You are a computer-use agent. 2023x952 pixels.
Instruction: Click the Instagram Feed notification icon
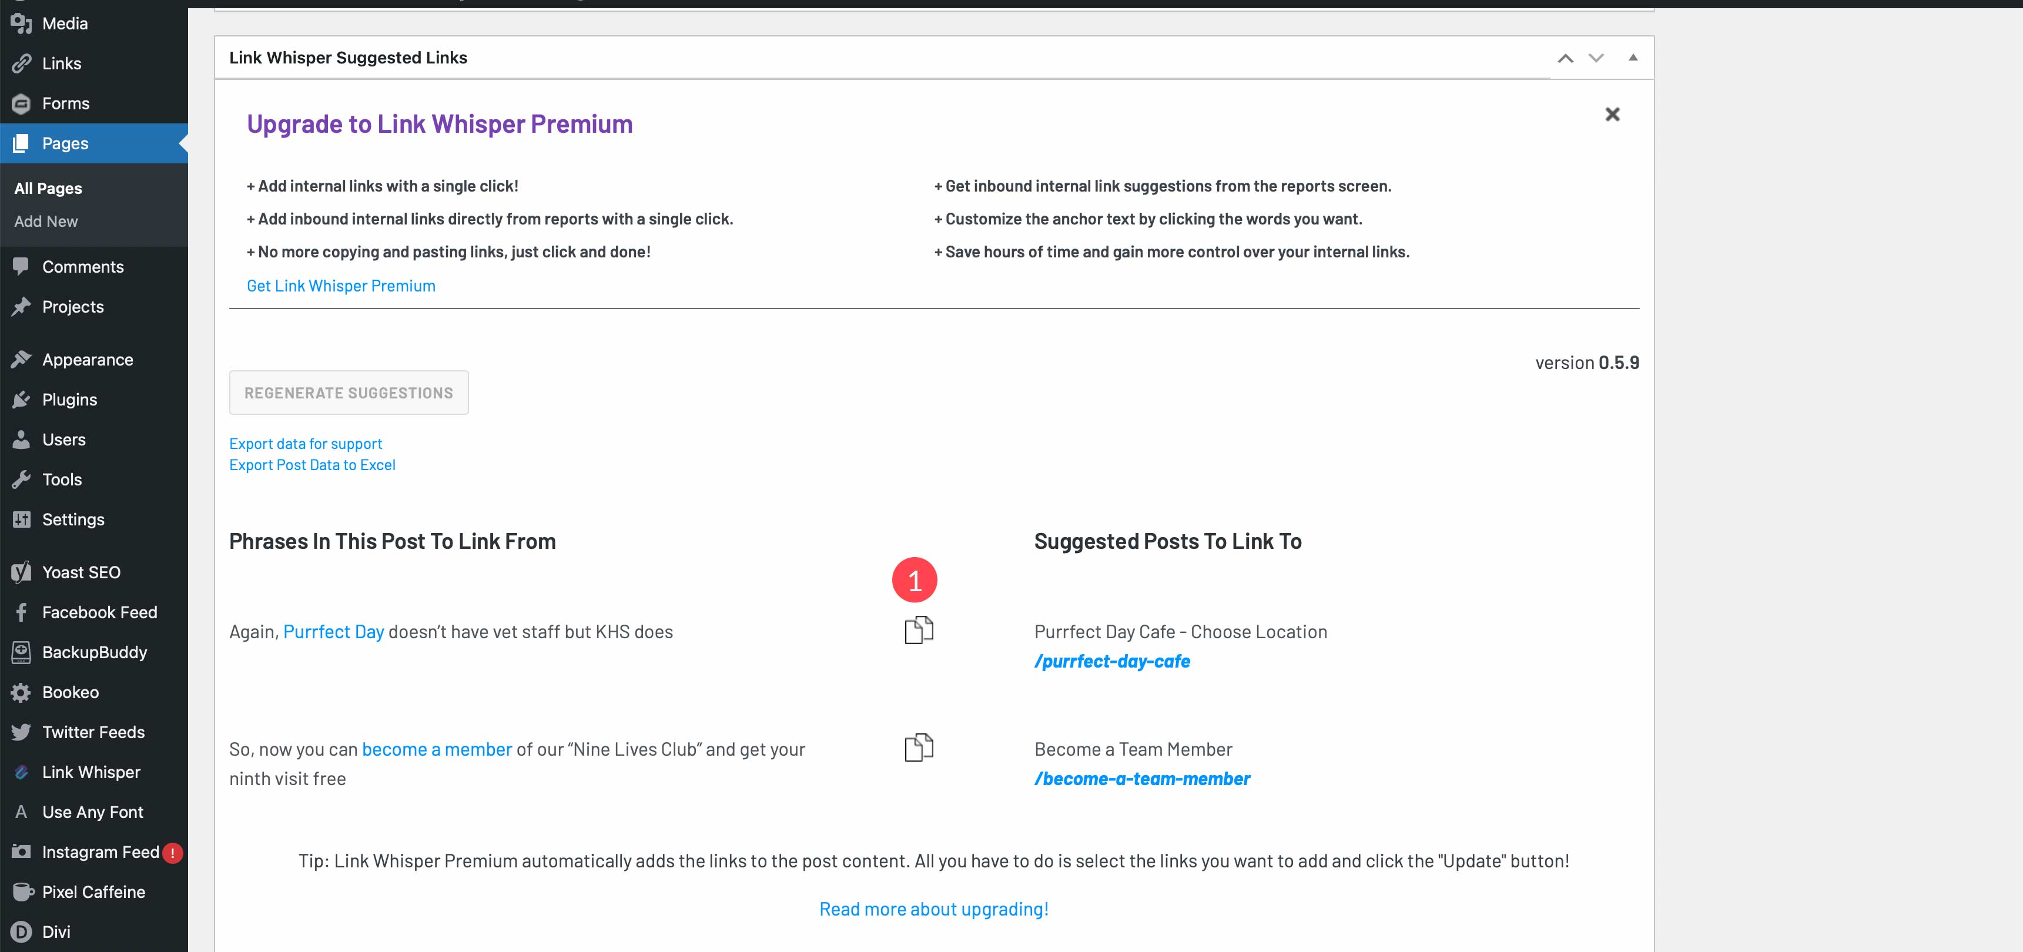point(174,852)
